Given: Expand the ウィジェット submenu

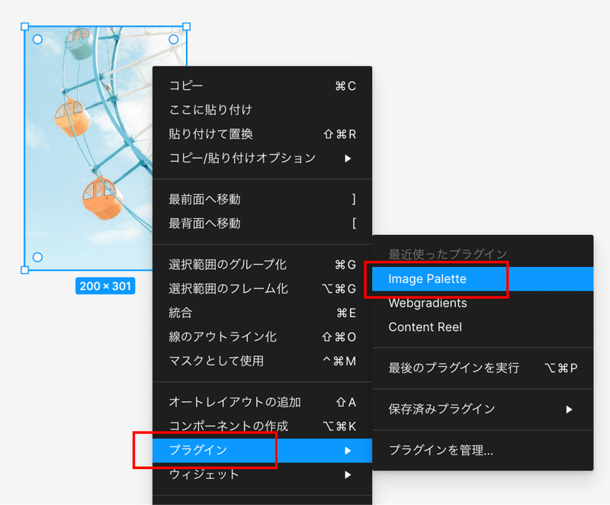Looking at the screenshot, I should (x=262, y=474).
